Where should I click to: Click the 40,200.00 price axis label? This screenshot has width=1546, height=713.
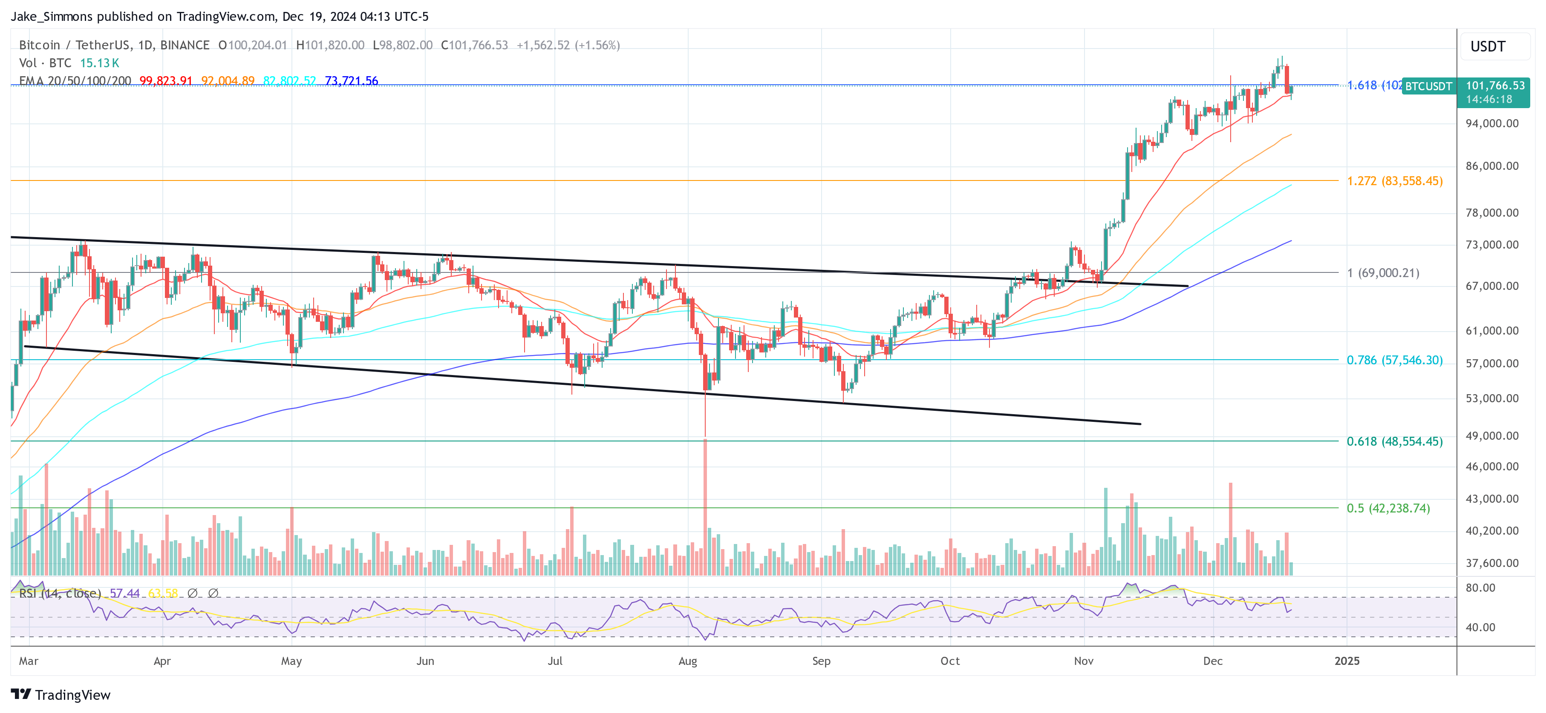pyautogui.click(x=1492, y=531)
